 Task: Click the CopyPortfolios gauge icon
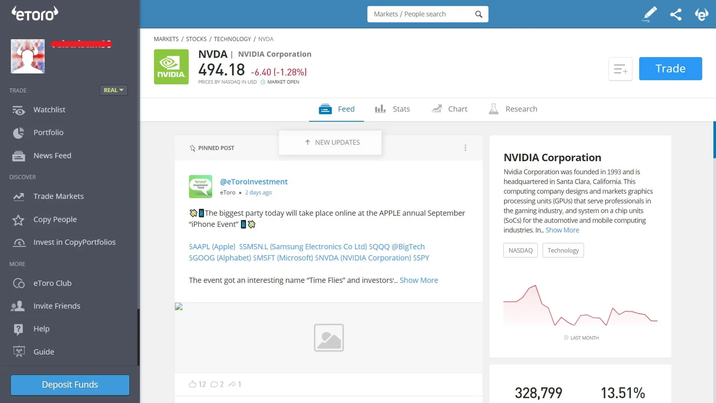point(19,243)
